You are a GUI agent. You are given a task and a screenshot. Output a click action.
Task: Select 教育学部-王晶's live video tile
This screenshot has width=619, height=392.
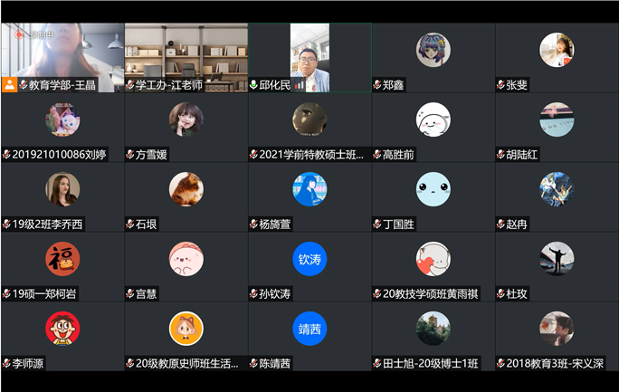(62, 58)
